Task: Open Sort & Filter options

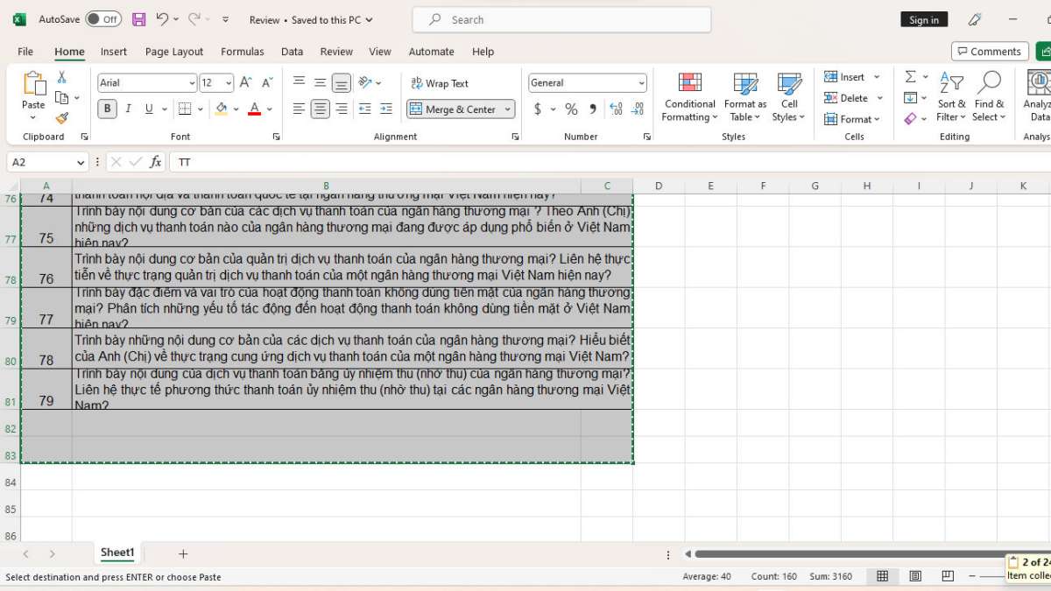Action: tap(950, 96)
